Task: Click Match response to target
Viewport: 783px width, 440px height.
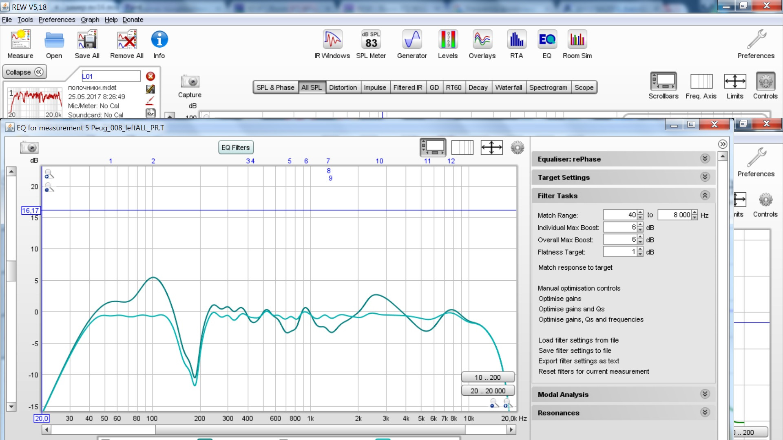Action: point(575,267)
